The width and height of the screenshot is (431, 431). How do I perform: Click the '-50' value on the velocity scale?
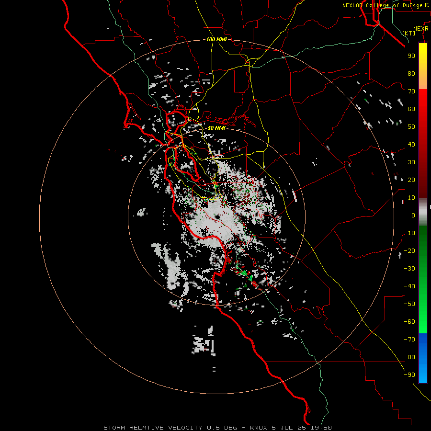click(409, 304)
